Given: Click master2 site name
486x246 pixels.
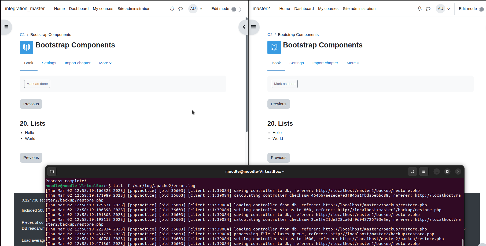Looking at the screenshot, I should 261,9.
